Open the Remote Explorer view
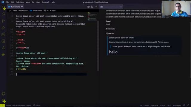Screen dimensions: 191x107 tap(3, 41)
